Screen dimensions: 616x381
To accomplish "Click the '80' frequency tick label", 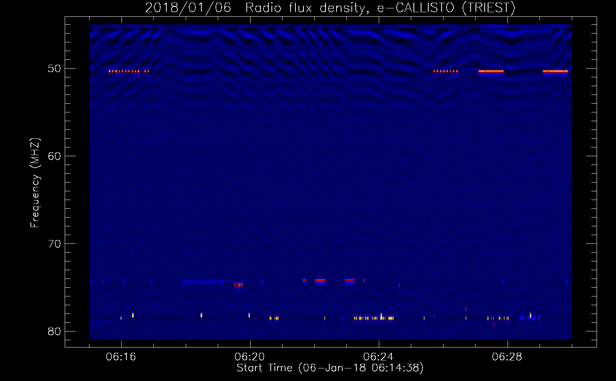I will pyautogui.click(x=54, y=331).
